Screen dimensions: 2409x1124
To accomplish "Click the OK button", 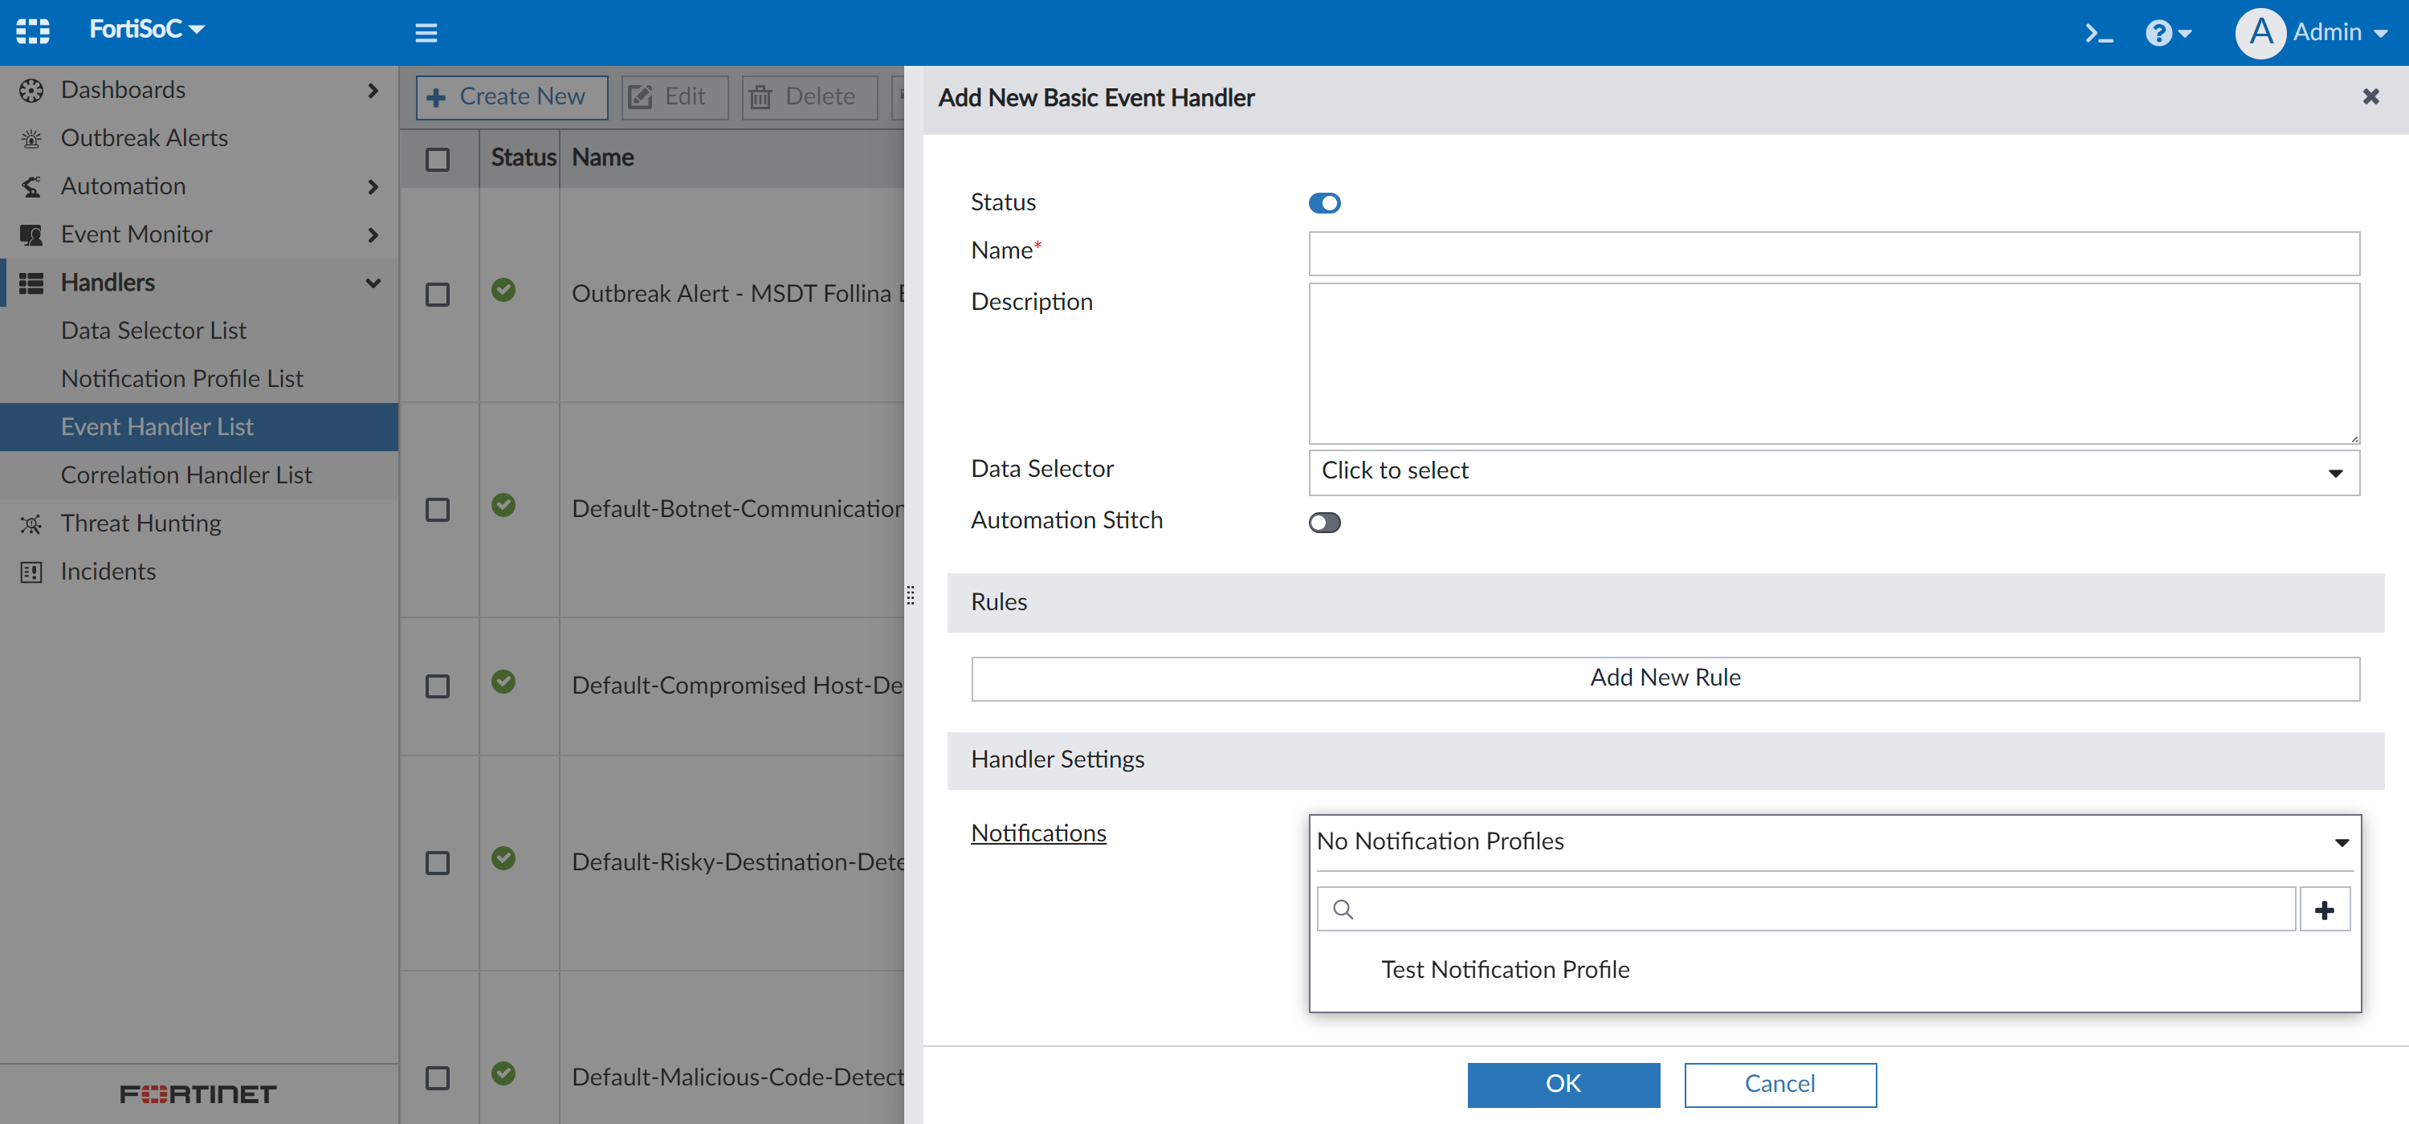I will pyautogui.click(x=1563, y=1084).
